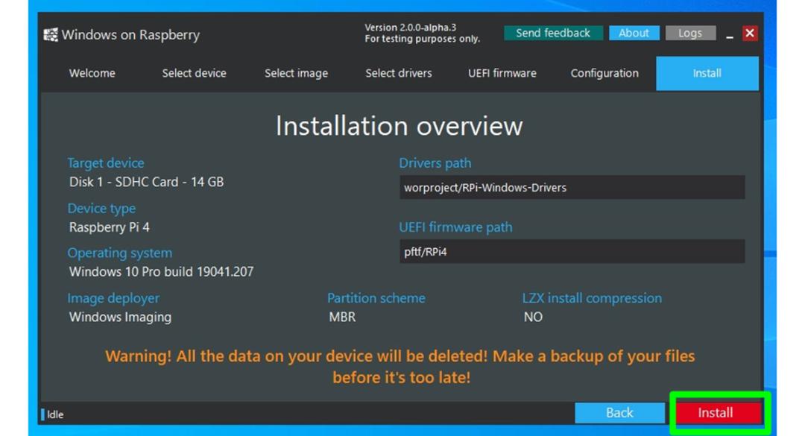Image resolution: width=805 pixels, height=436 pixels.
Task: Click the 'Partition scheme' label
Action: coord(376,298)
